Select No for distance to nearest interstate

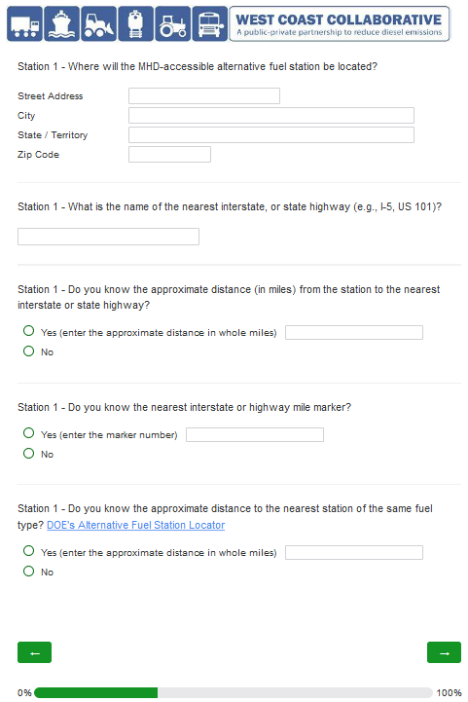28,351
